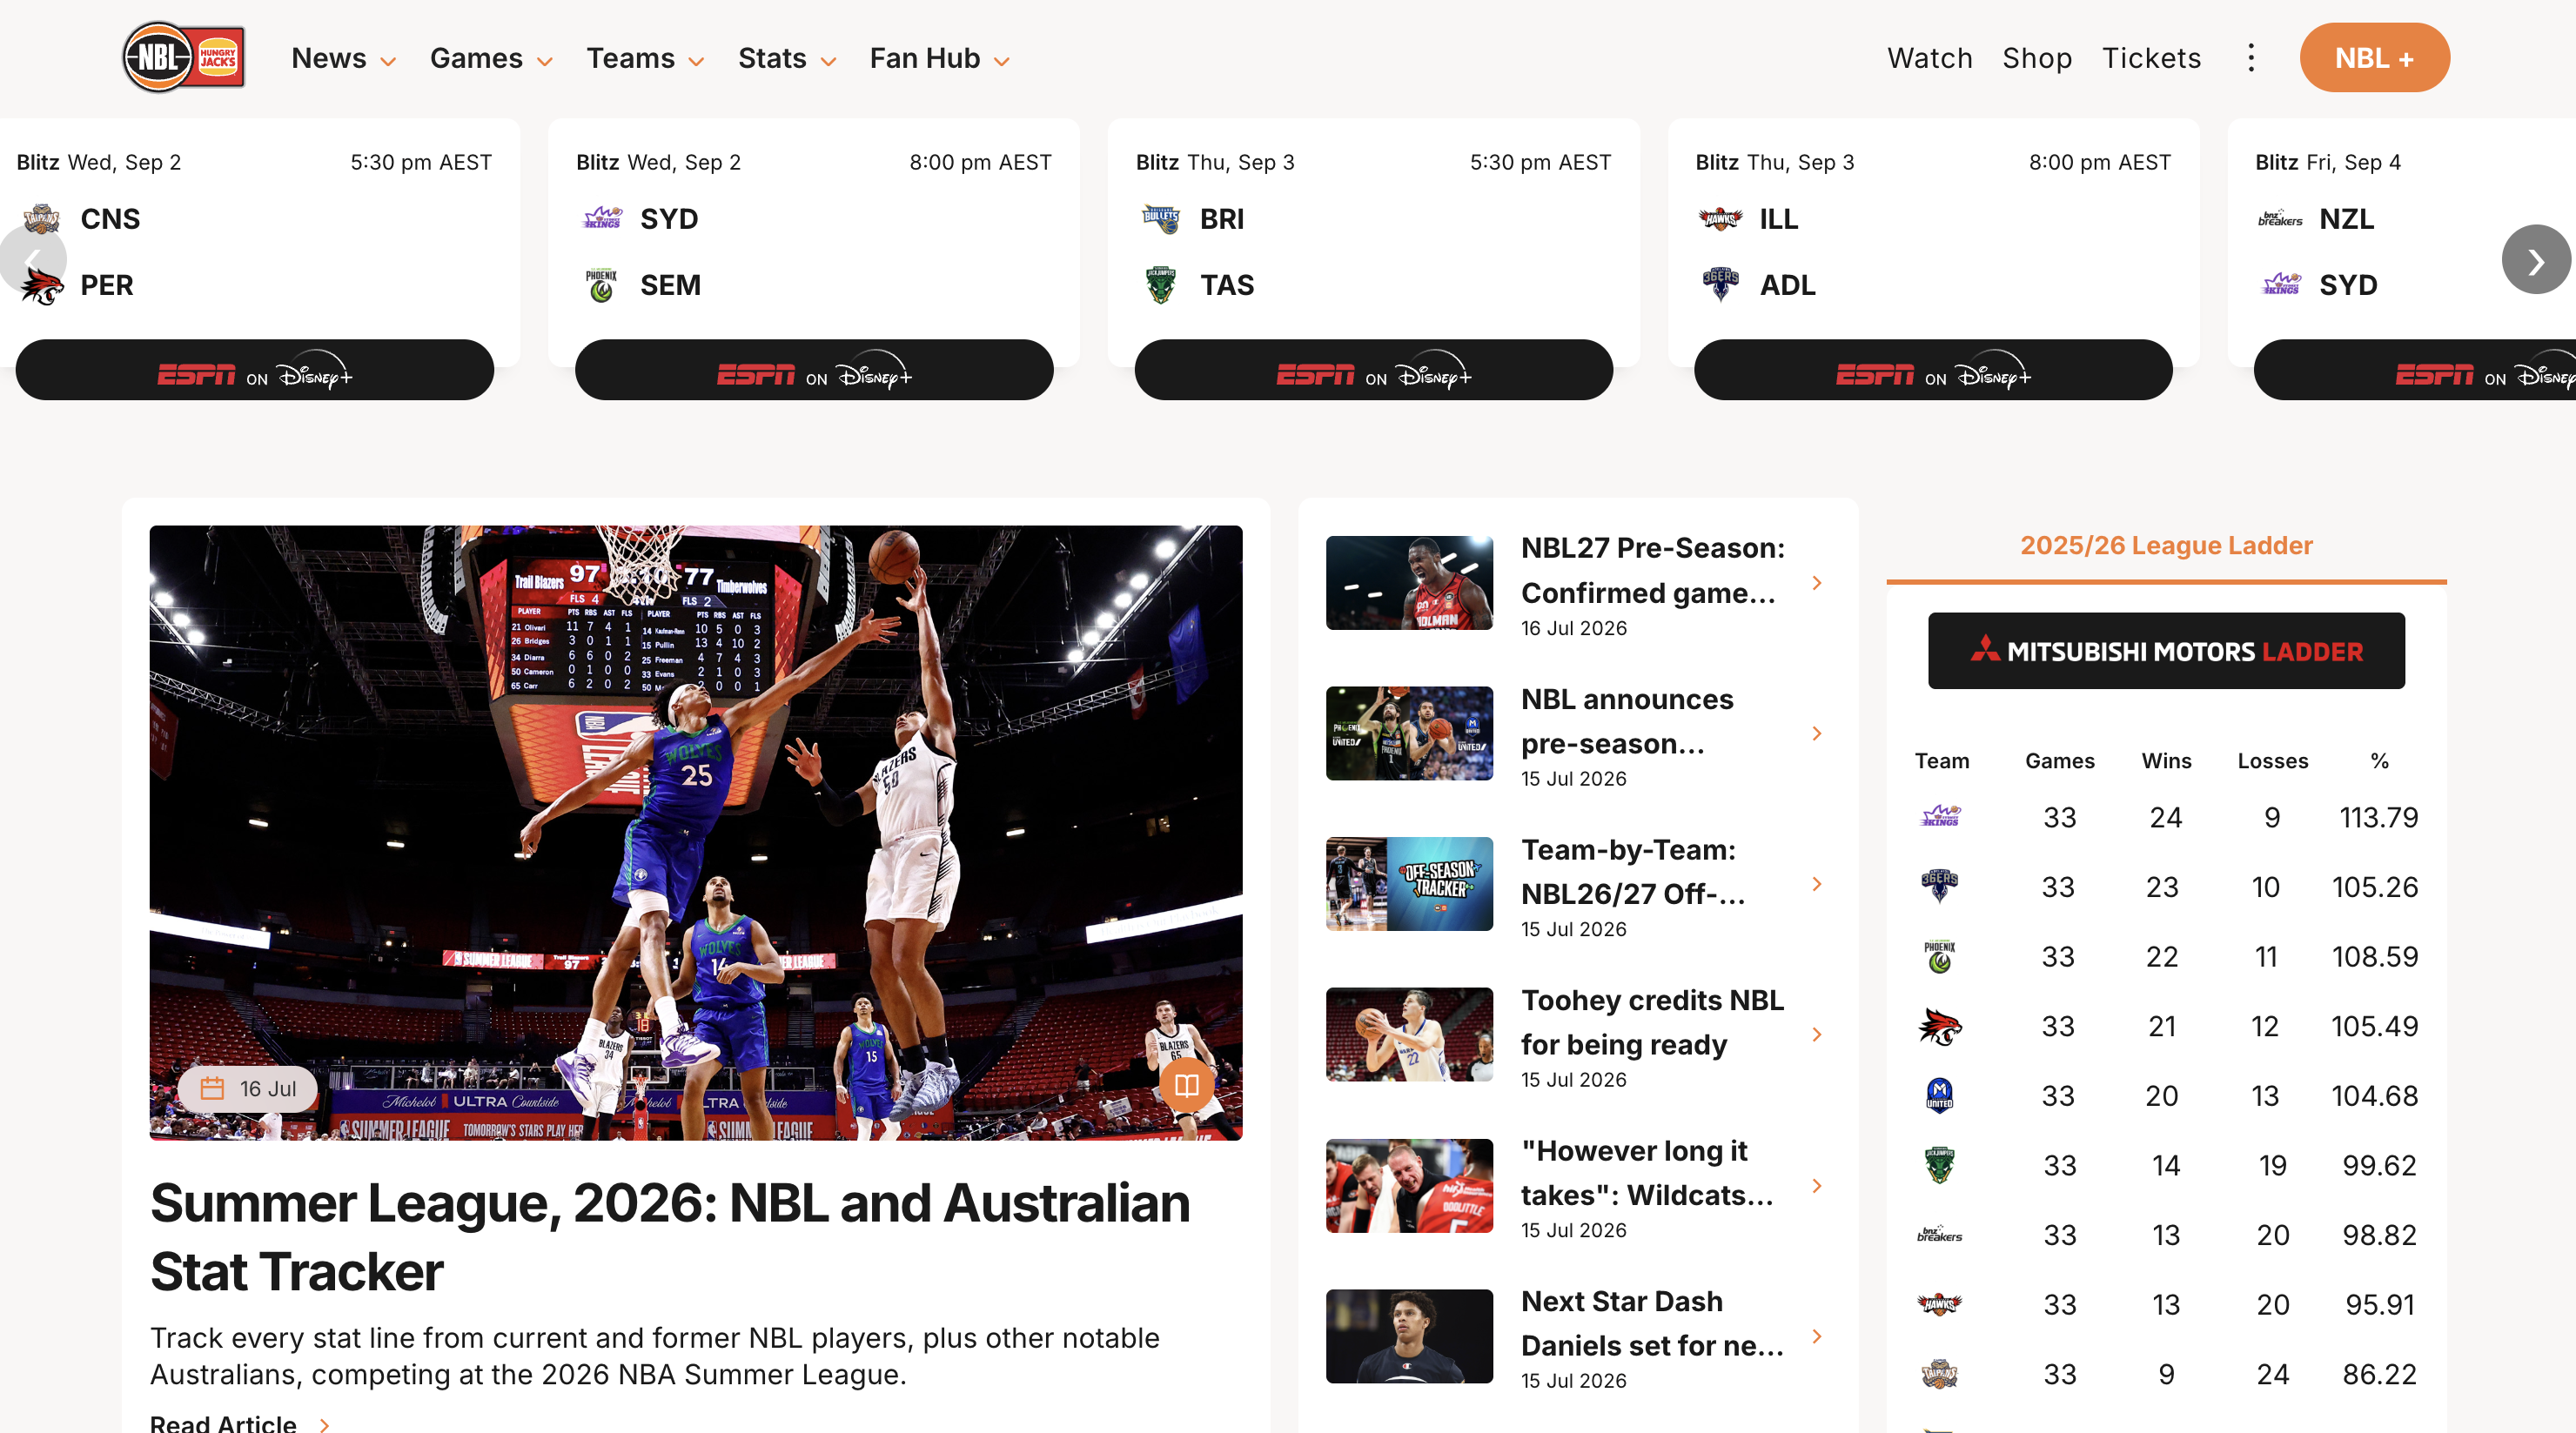The width and height of the screenshot is (2576, 1433).
Task: Click Sydney Kings logo in SYD vs SEM fixture
Action: point(602,218)
